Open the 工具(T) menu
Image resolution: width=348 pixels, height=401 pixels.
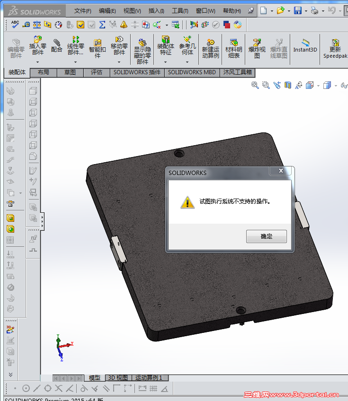tap(180, 11)
